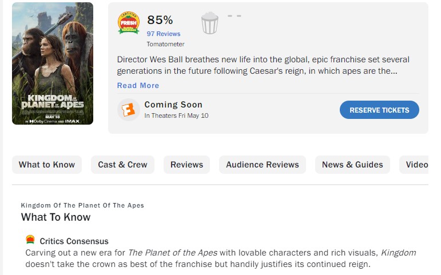Click the Coming Soon heading
Screen dimensions: 441x275
(173, 105)
